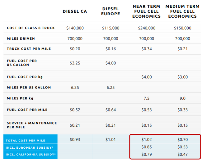This screenshot has width=207, height=162.
Task: Click the $140,000 Diesel CA truck cost
Action: 75,28
